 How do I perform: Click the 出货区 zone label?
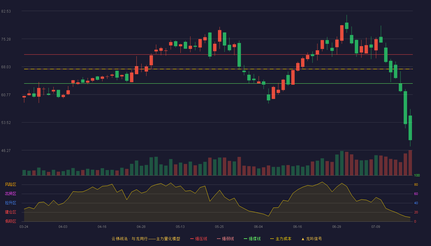[x=11, y=194]
